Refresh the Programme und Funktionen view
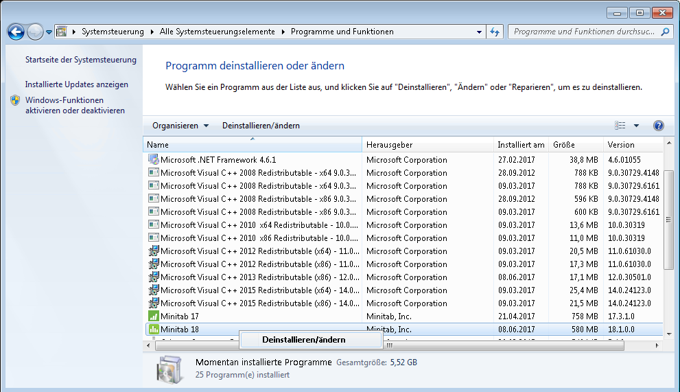 tap(495, 32)
